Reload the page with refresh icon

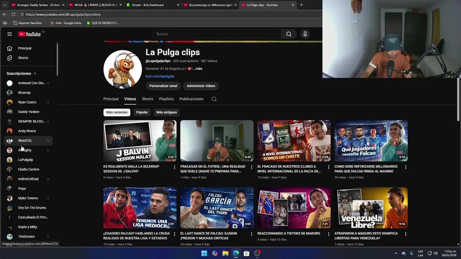(13, 14)
